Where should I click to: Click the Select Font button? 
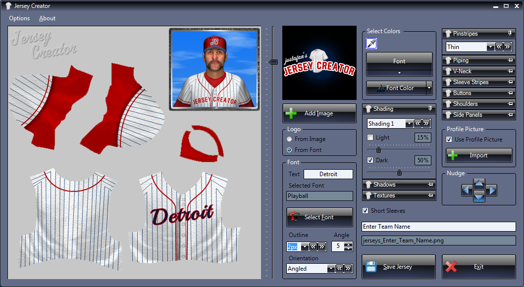point(319,217)
